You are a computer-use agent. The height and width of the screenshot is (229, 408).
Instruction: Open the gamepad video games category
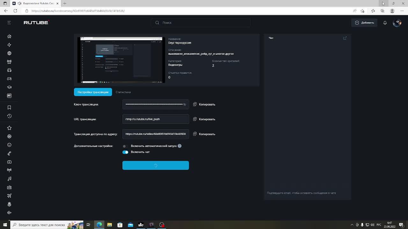coord(9,79)
